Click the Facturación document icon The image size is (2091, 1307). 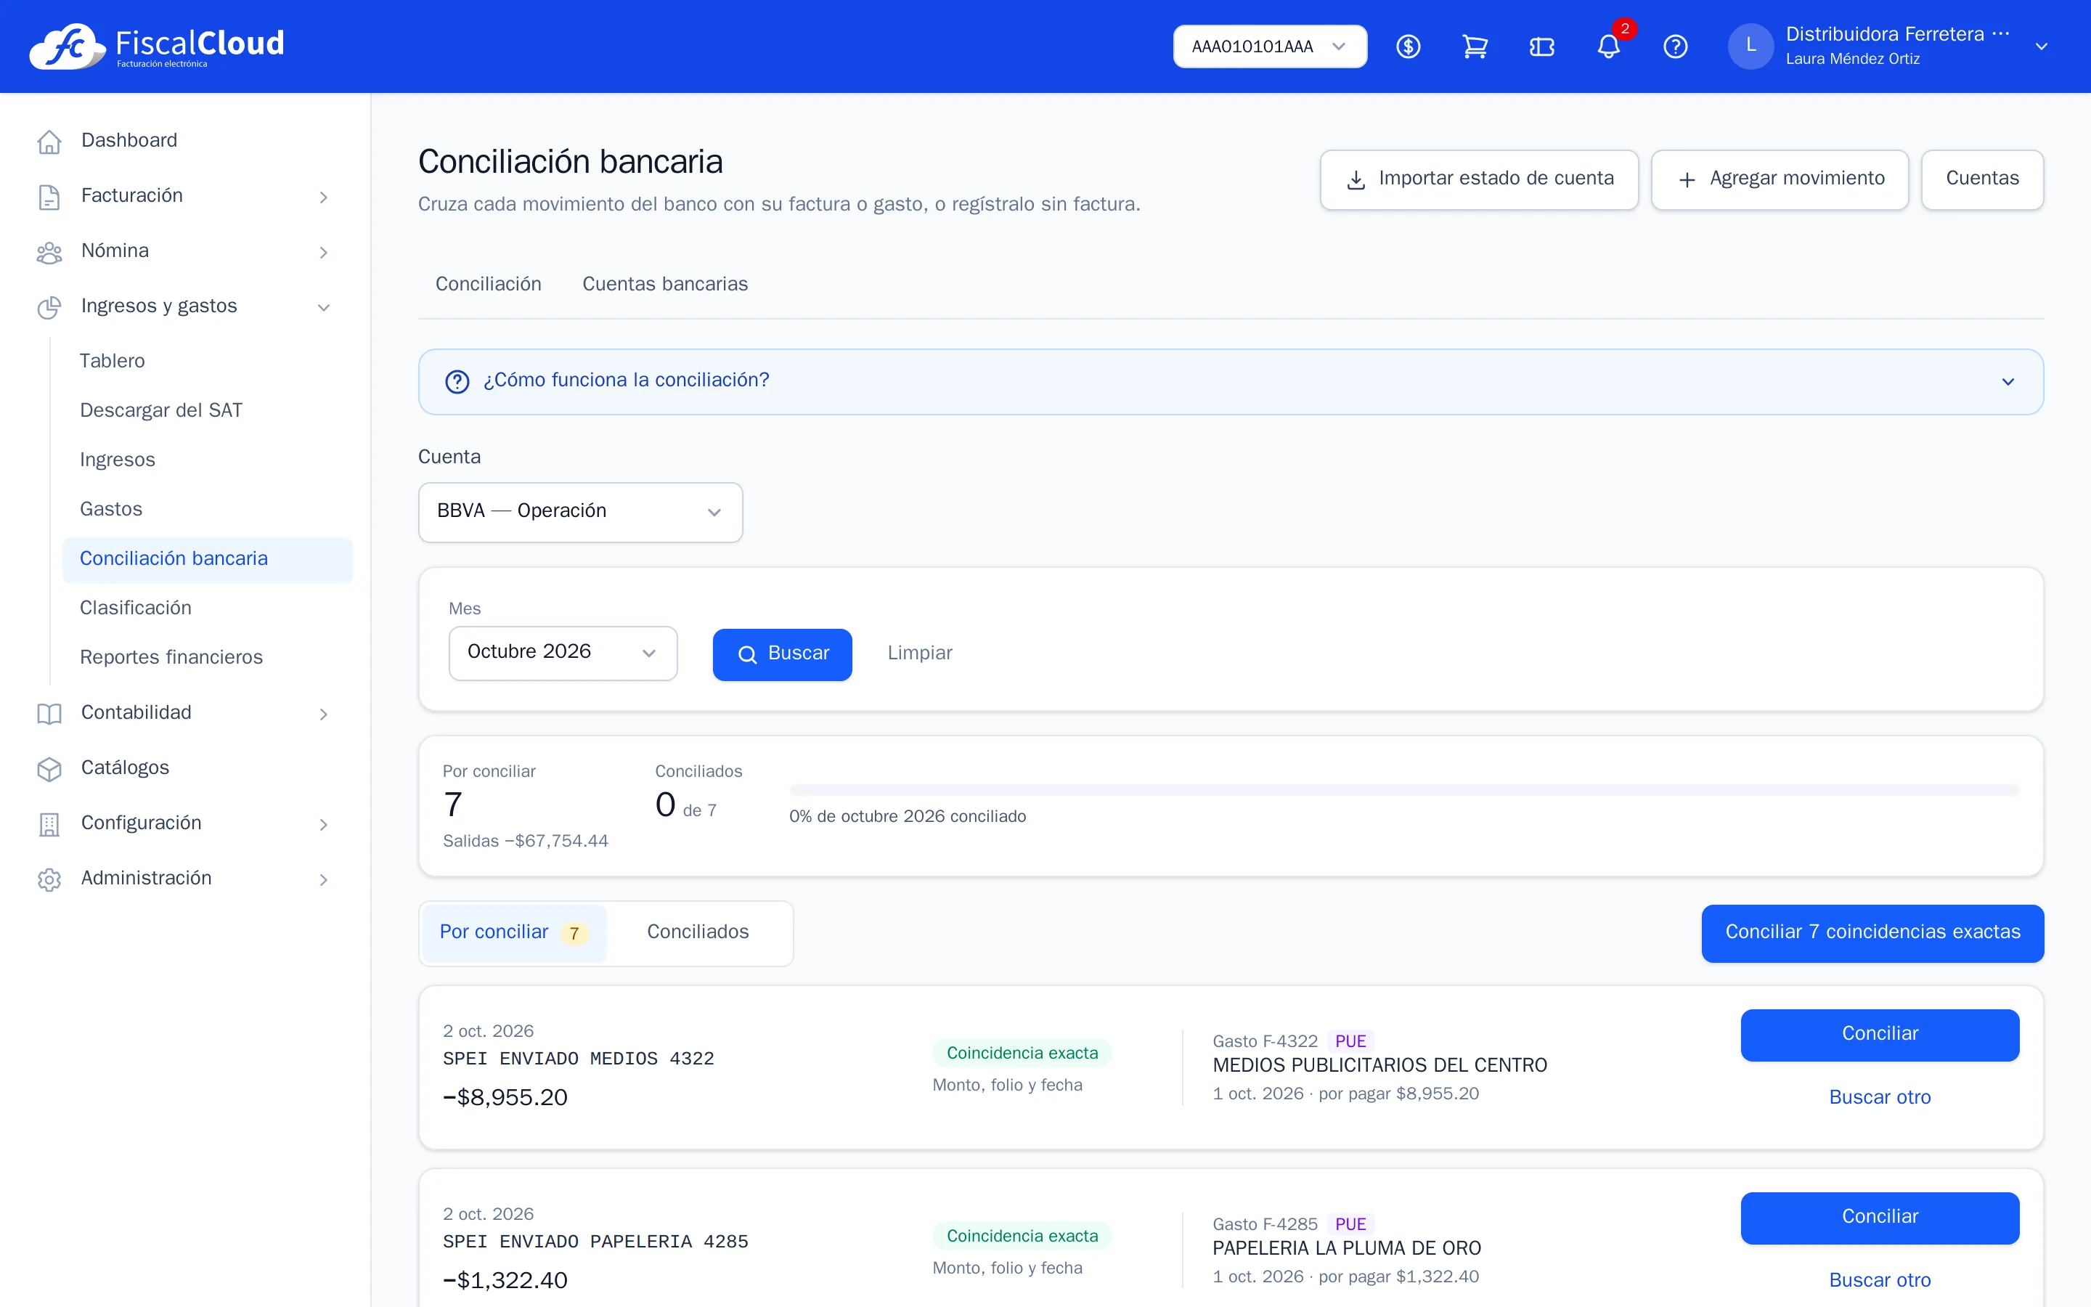[x=49, y=196]
